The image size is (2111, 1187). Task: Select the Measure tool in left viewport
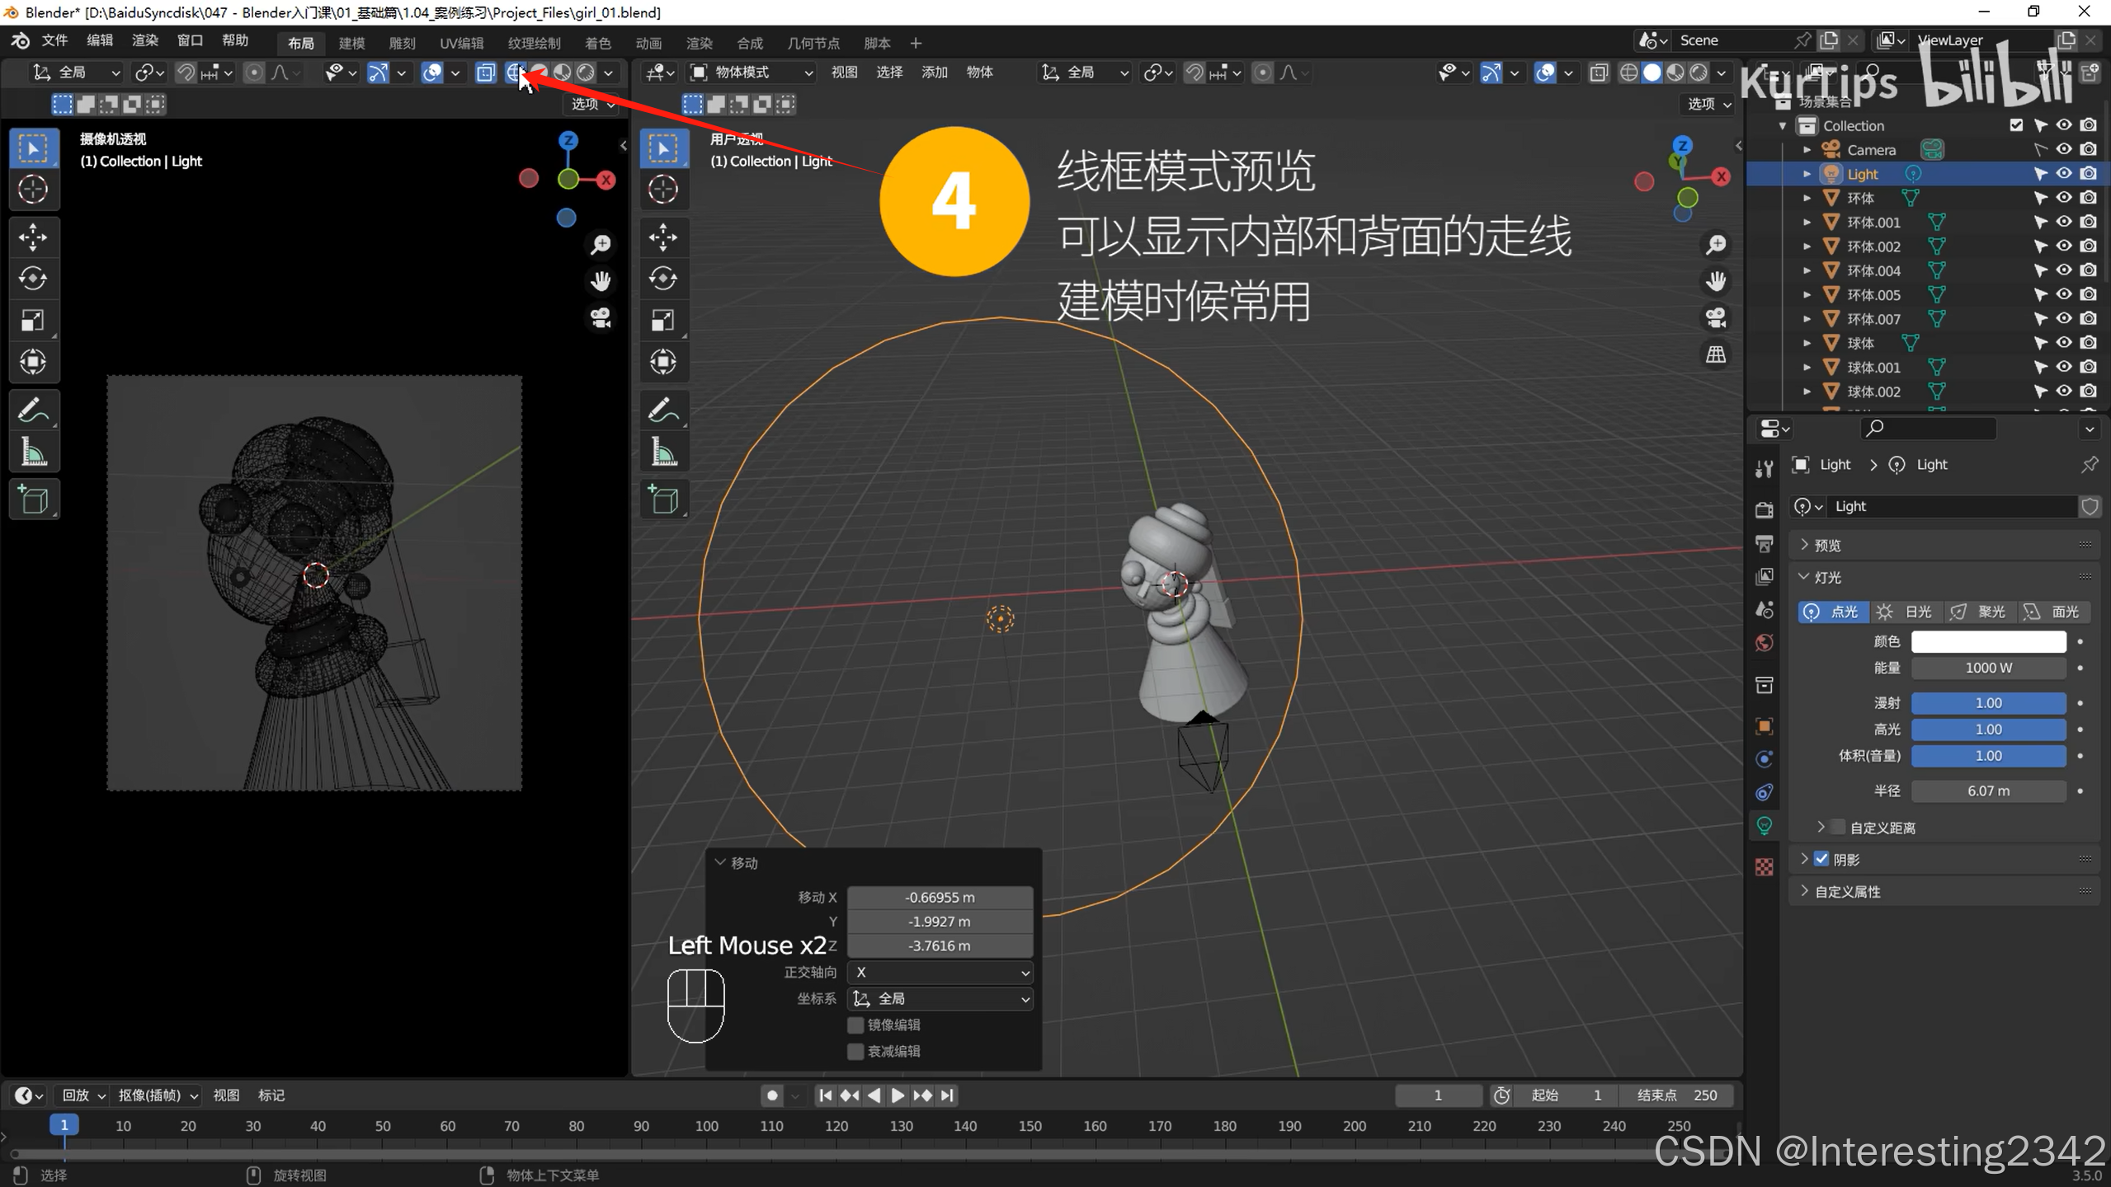[33, 453]
